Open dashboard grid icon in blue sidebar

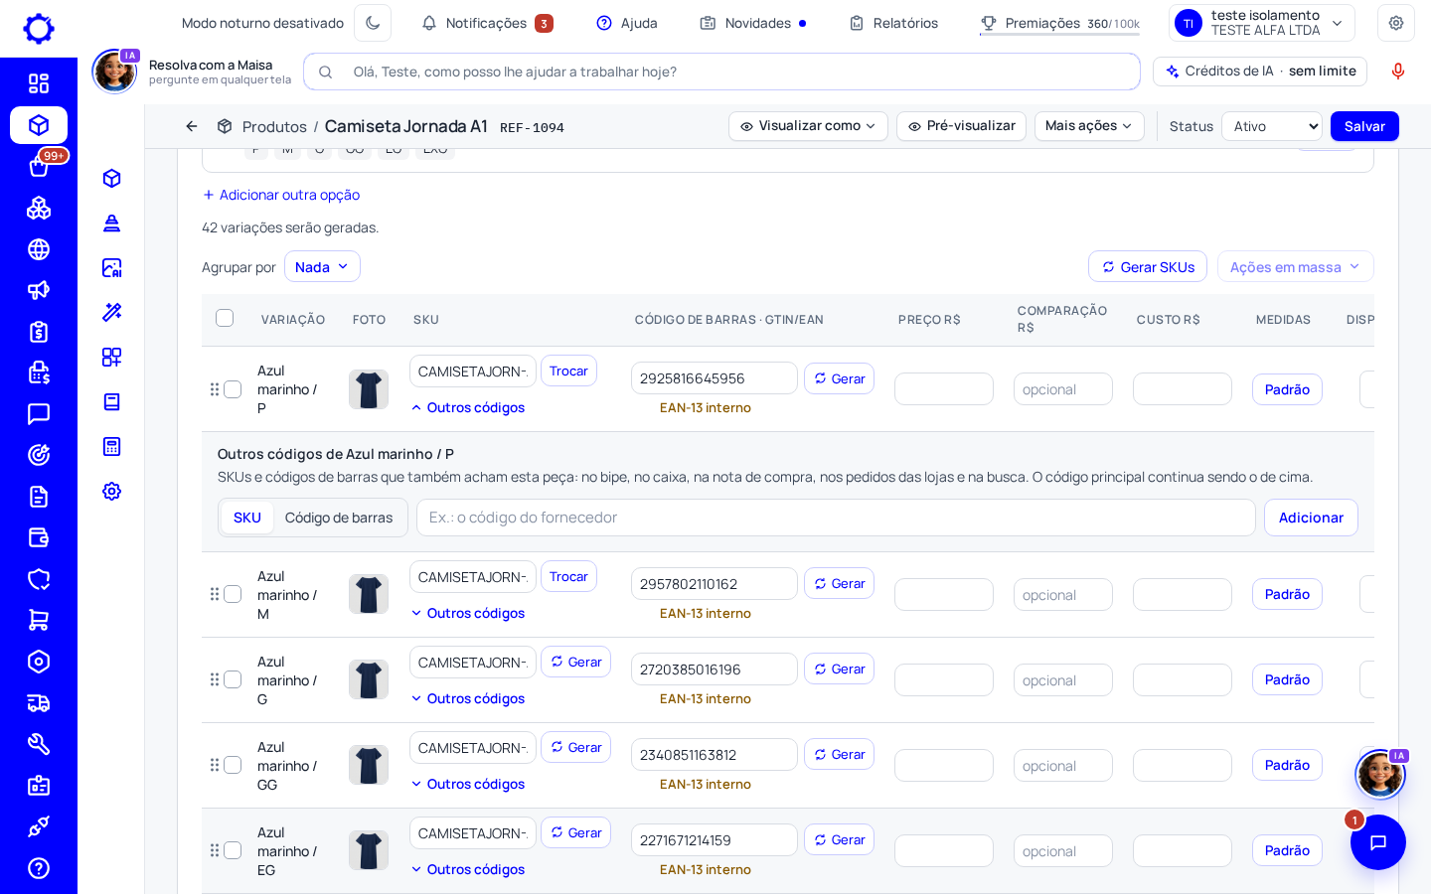point(39,83)
